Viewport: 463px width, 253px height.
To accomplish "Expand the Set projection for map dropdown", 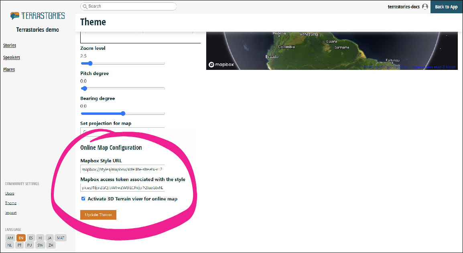I will pyautogui.click(x=122, y=131).
